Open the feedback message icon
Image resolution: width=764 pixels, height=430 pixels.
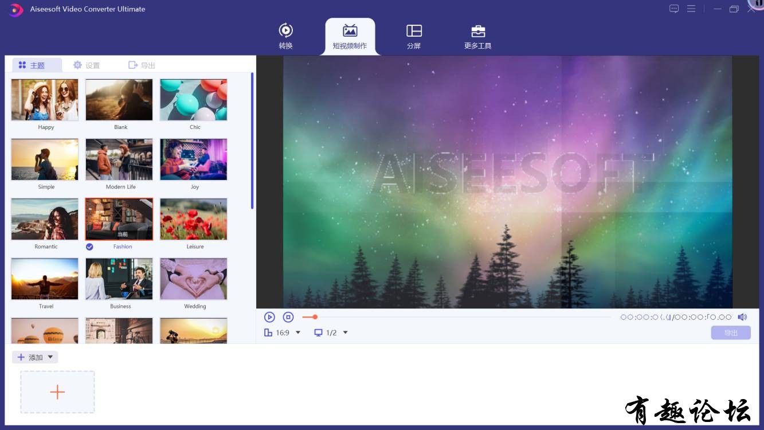(x=674, y=9)
